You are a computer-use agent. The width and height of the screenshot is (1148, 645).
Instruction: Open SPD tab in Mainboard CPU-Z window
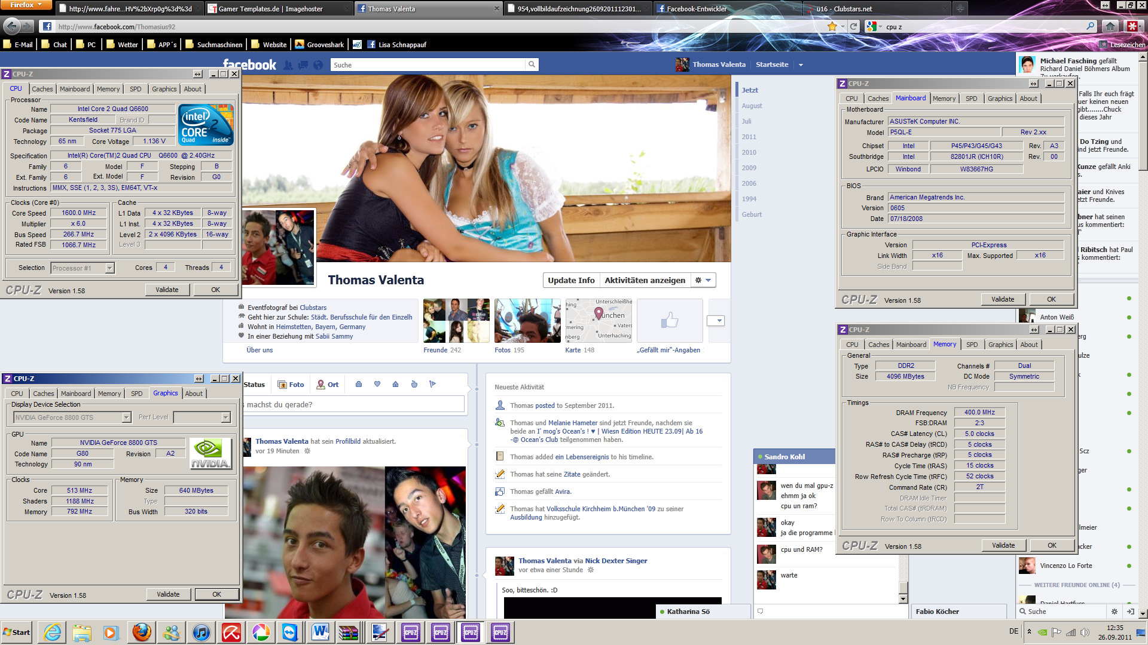point(971,99)
